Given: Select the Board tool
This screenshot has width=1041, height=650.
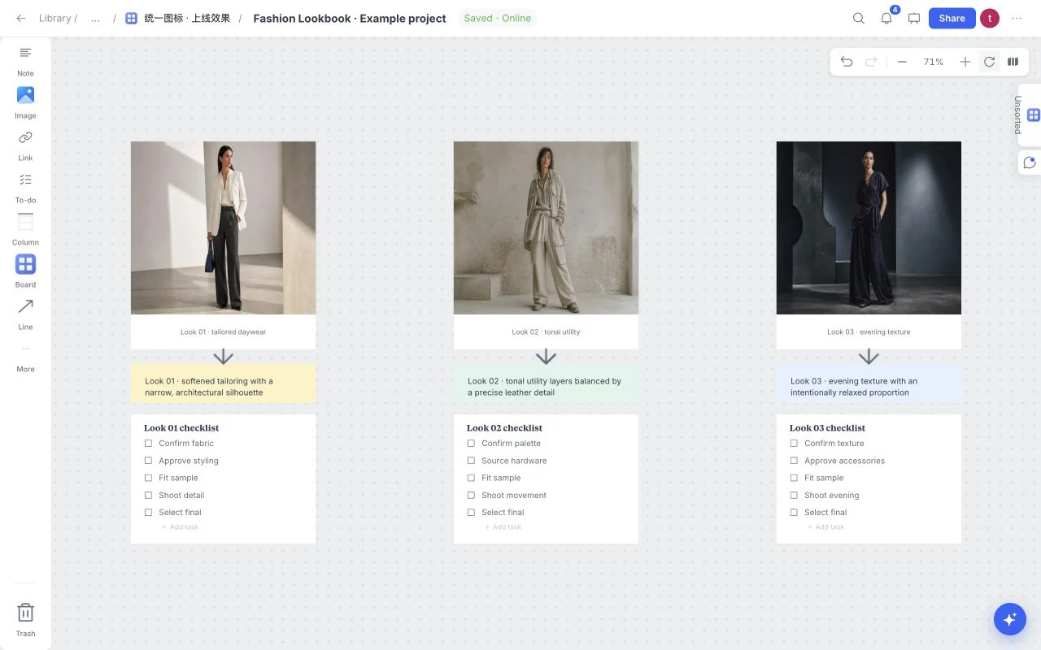Looking at the screenshot, I should coord(25,271).
